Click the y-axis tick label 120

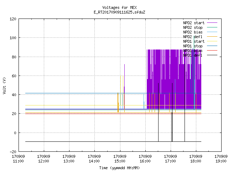(13, 19)
